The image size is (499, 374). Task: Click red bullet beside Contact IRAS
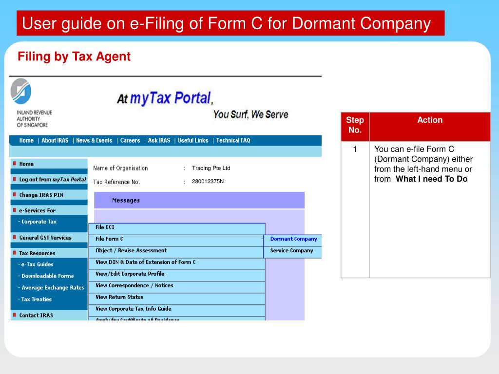(x=14, y=315)
